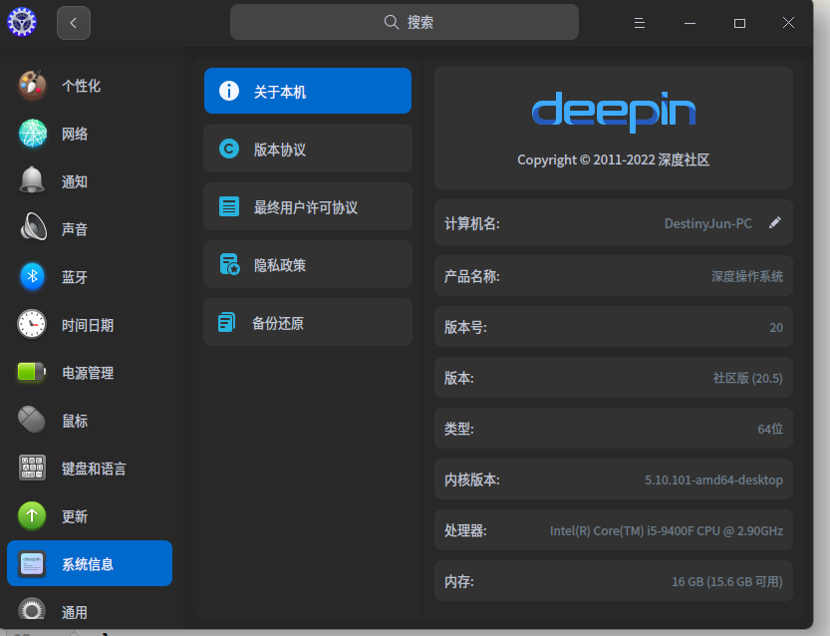Screen dimensions: 830x636
Task: Select the 网络 network icon
Action: click(x=33, y=134)
